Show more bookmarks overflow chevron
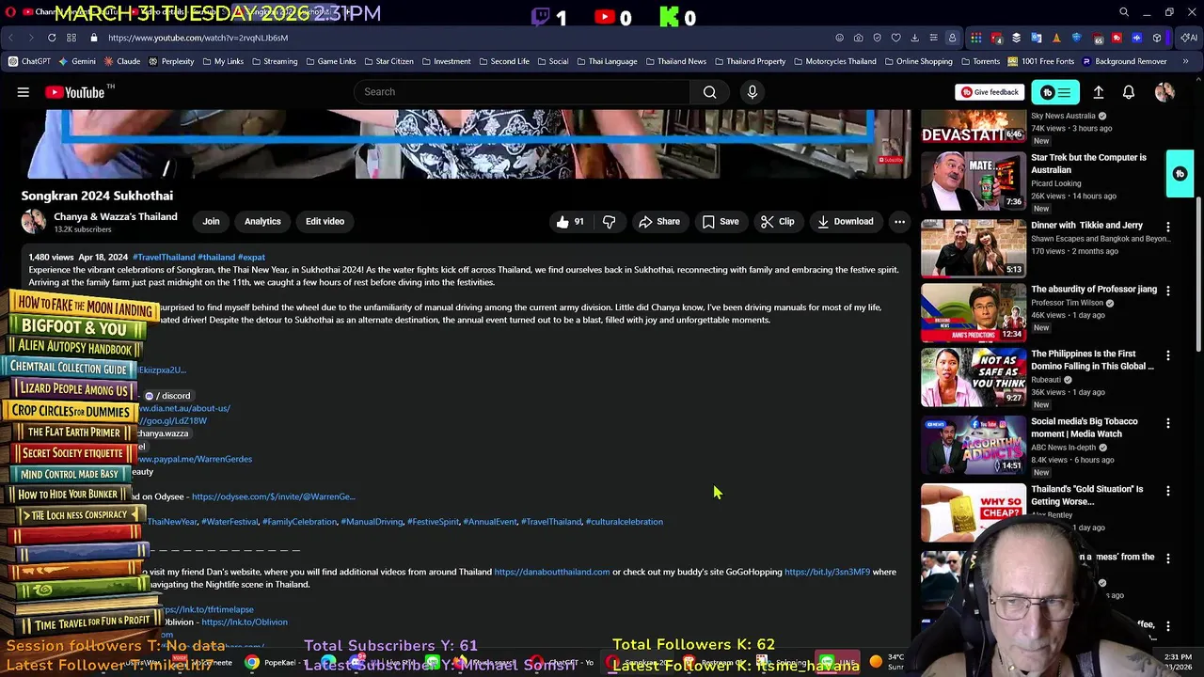Image resolution: width=1204 pixels, height=677 pixels. [x=1185, y=61]
